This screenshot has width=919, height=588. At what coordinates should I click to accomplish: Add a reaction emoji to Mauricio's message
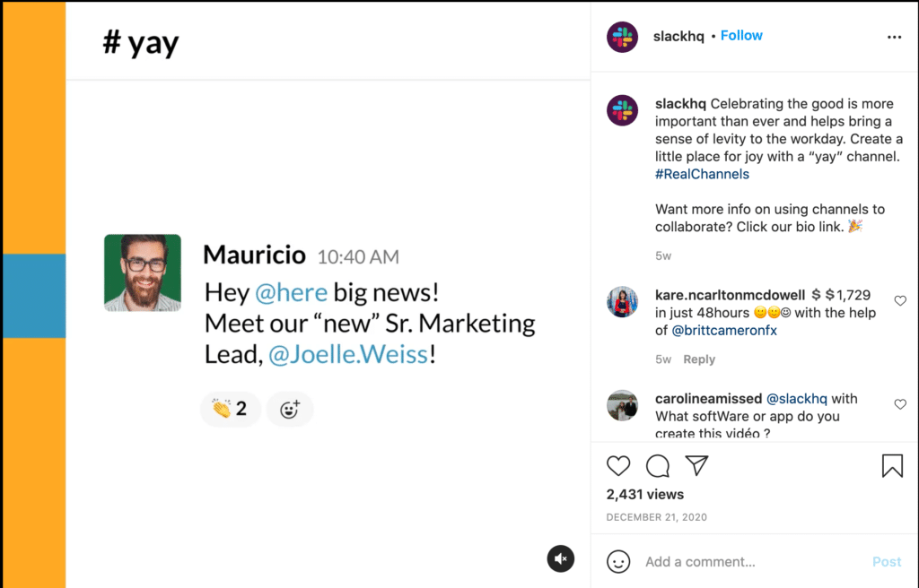coord(290,410)
